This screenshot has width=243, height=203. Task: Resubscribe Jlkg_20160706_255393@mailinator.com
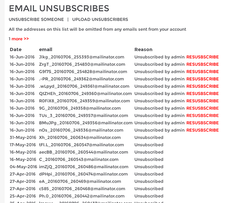(x=202, y=57)
